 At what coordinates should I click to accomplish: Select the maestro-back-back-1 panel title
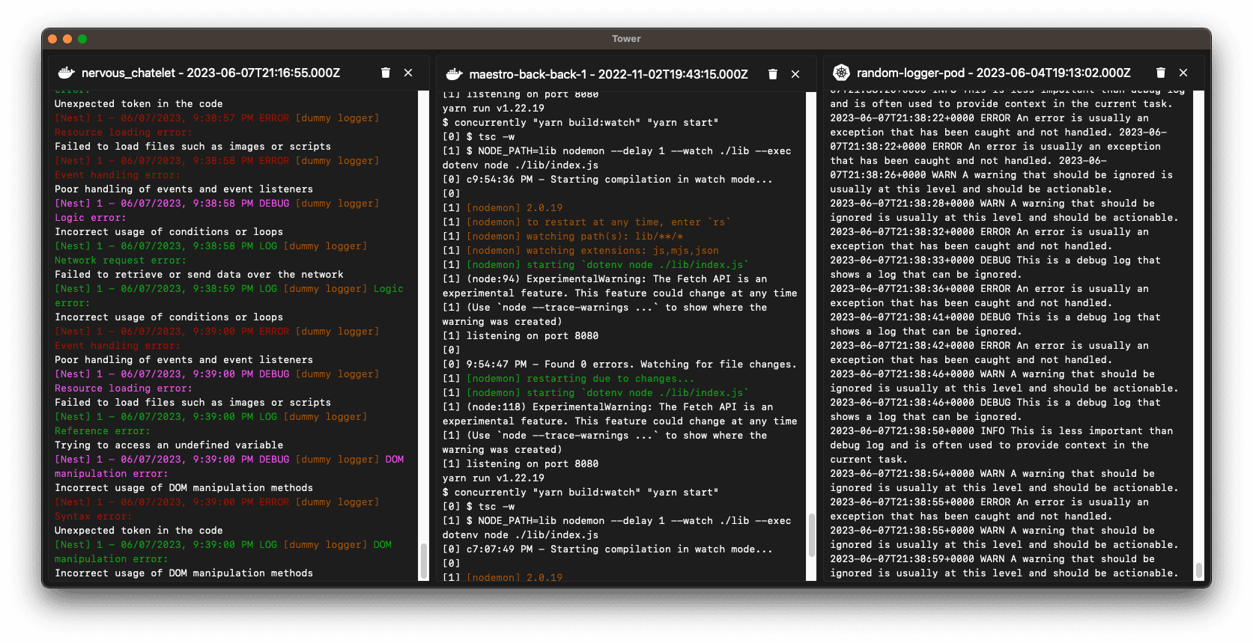click(608, 74)
